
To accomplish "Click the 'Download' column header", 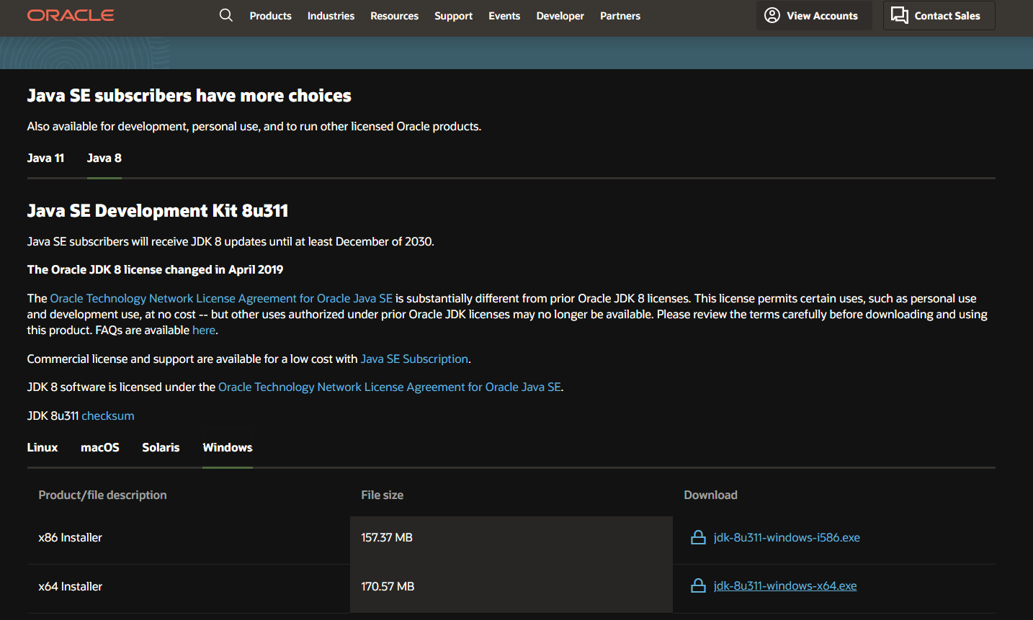I will click(711, 495).
